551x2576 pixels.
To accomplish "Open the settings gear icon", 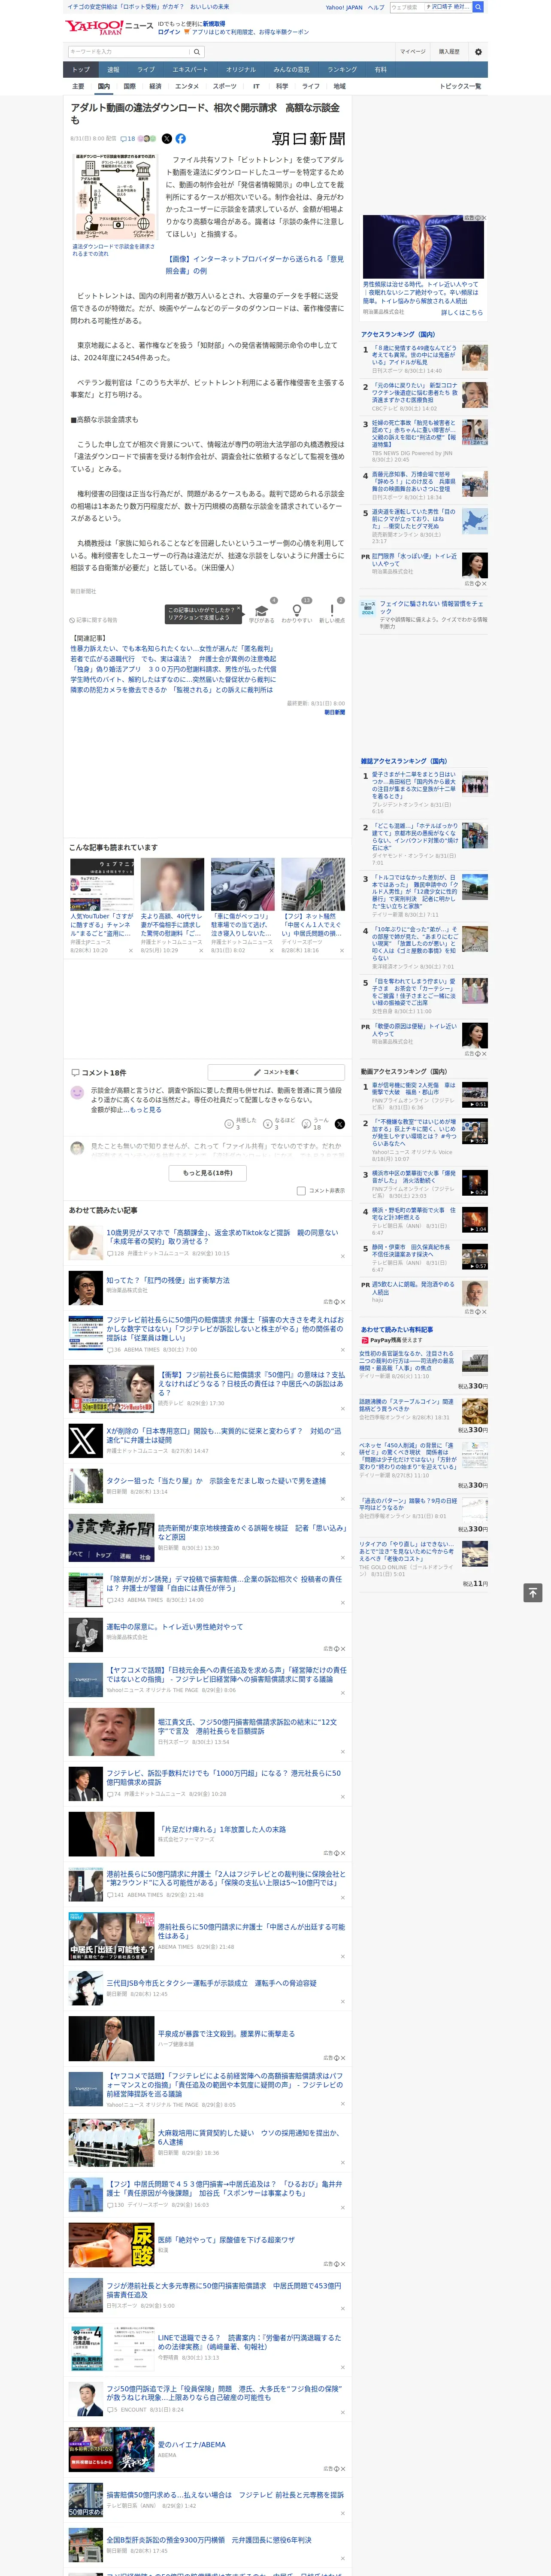I will [478, 52].
